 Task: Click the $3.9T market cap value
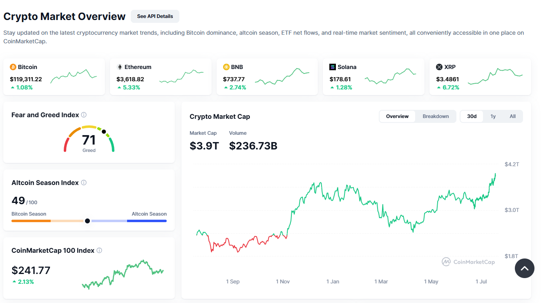point(204,146)
